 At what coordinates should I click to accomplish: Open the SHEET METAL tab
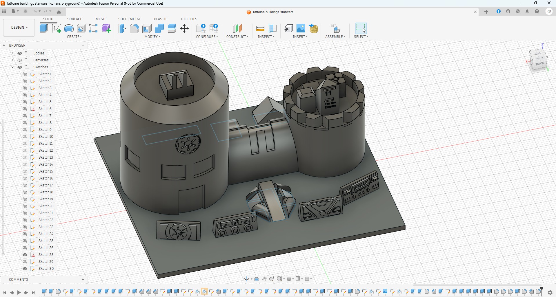tap(130, 19)
